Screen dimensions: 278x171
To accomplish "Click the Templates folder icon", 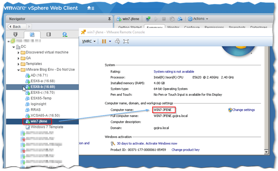I will (23, 64).
